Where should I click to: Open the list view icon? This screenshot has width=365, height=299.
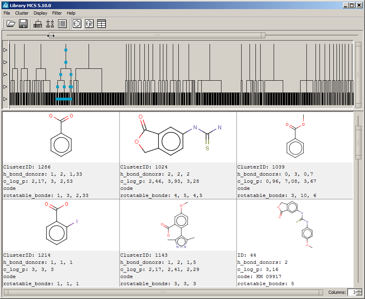coord(62,24)
